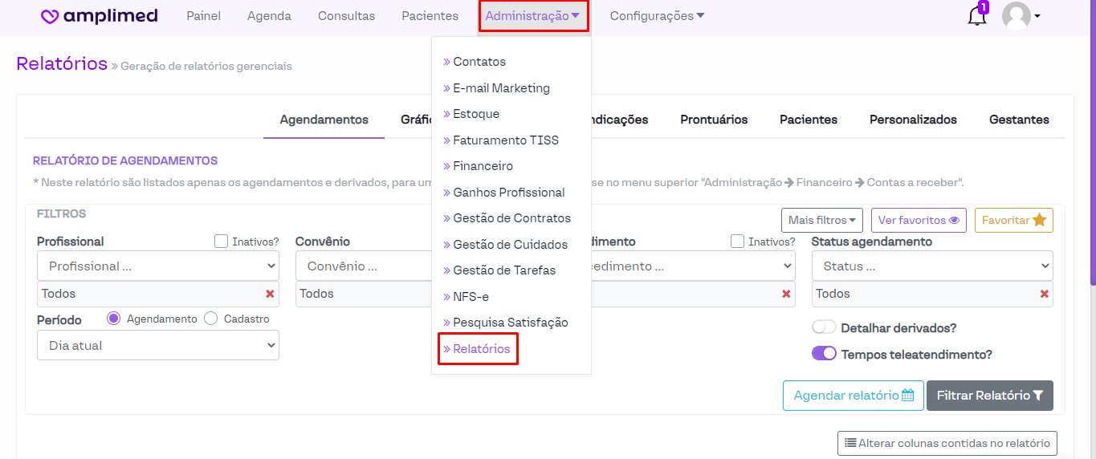Click the Agendar relatório button
The image size is (1096, 459).
(x=853, y=396)
